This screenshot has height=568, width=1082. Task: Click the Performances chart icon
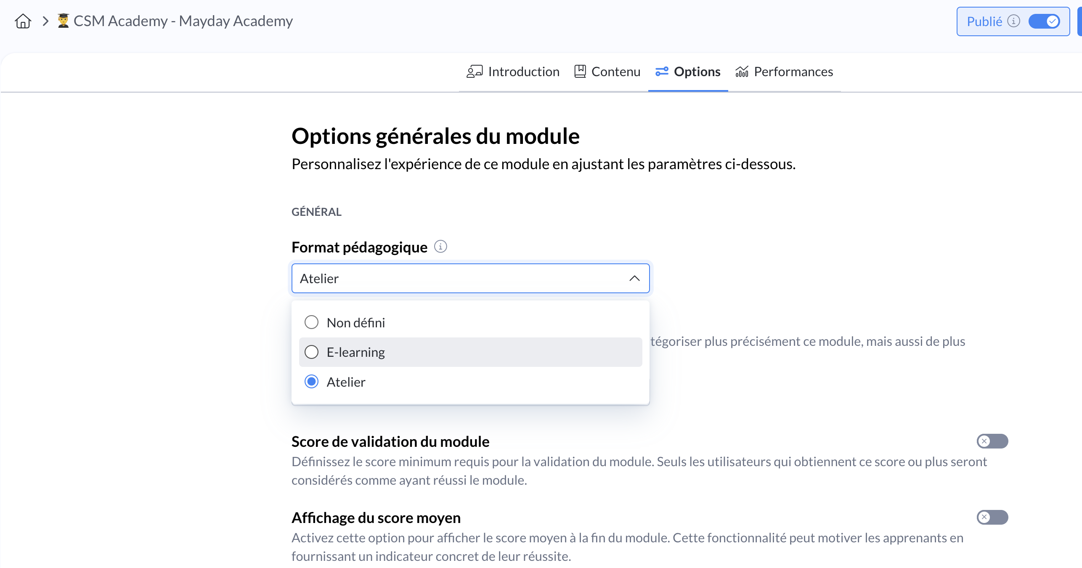[x=742, y=72]
